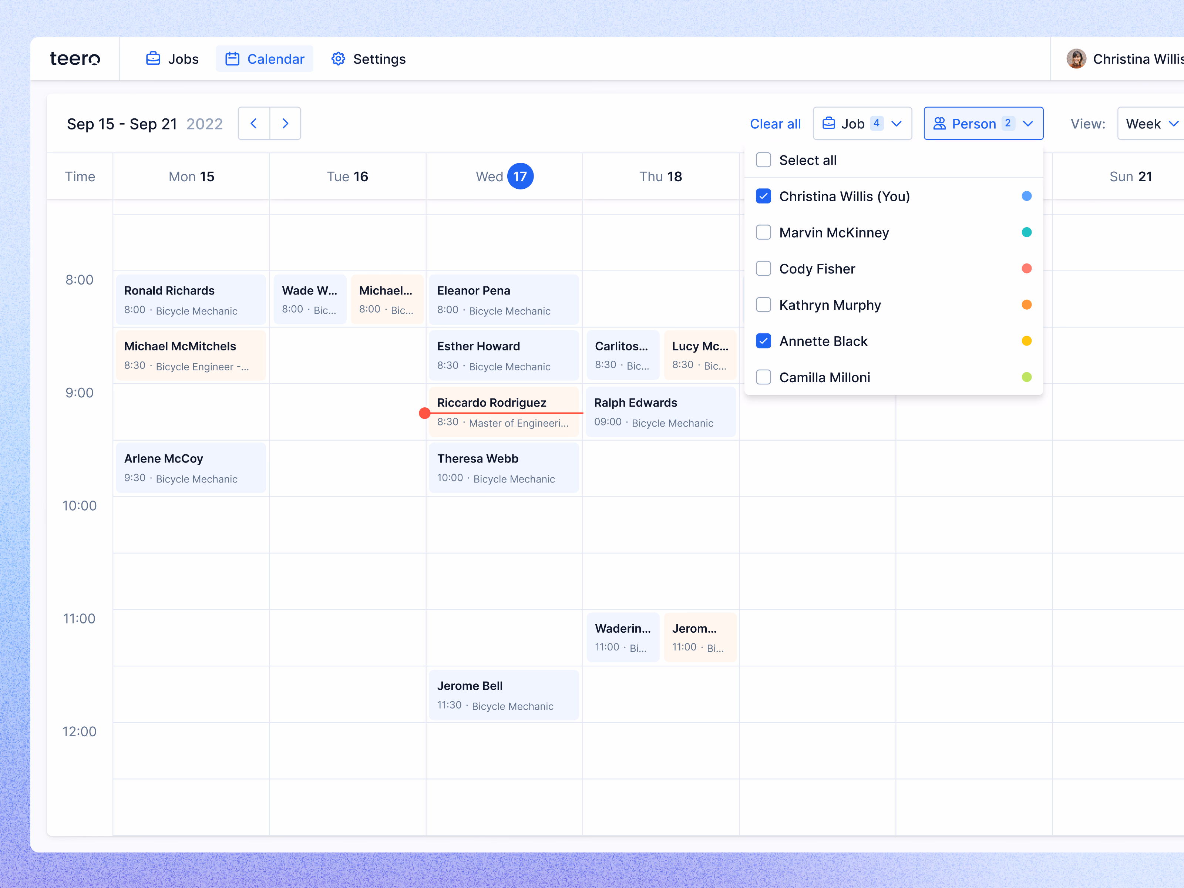
Task: Open Arlene McCoy 9:30 event
Action: [x=191, y=468]
